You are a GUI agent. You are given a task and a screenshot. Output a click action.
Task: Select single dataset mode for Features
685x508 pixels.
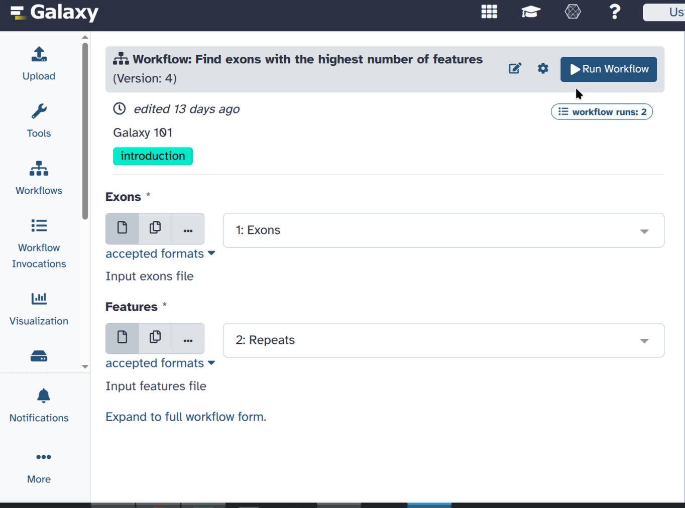(x=122, y=338)
